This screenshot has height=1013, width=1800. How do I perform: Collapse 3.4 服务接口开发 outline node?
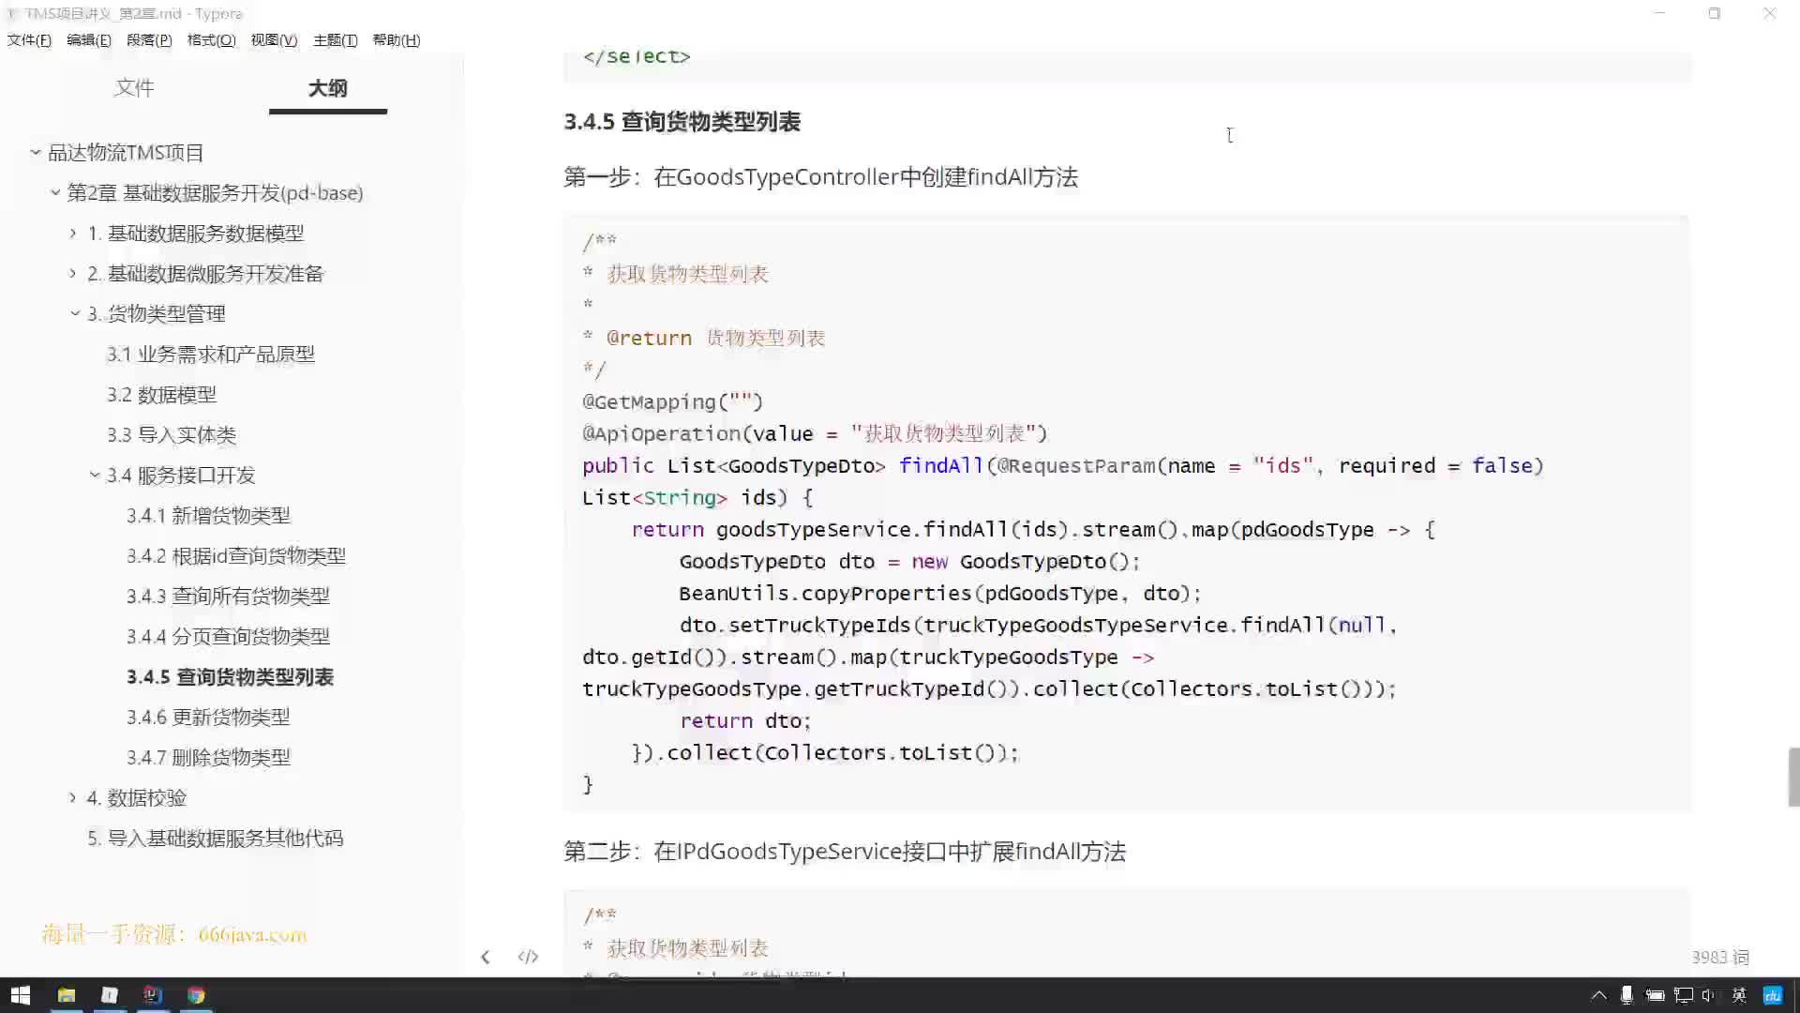(95, 475)
